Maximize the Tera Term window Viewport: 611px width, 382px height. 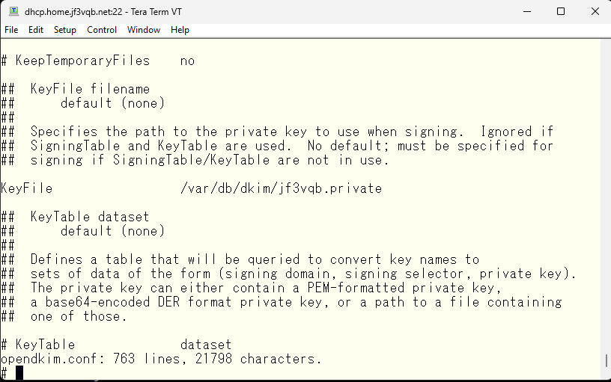tap(561, 12)
